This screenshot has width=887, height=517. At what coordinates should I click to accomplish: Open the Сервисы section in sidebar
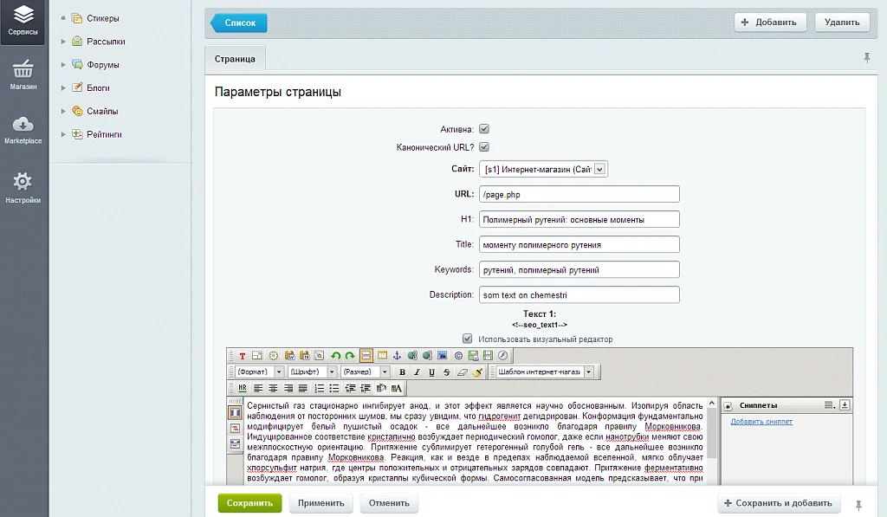[23, 22]
